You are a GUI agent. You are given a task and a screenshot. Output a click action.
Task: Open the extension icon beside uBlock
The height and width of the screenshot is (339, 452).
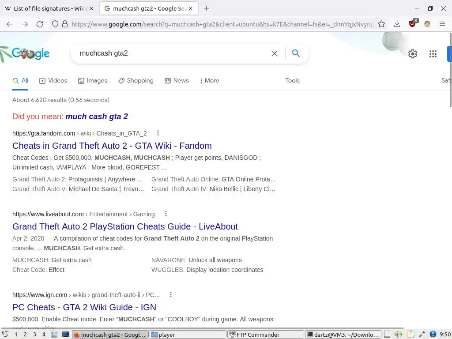point(427,24)
